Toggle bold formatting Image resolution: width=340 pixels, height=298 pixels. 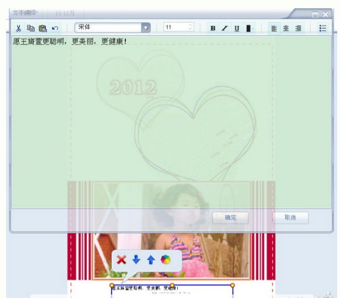(213, 28)
